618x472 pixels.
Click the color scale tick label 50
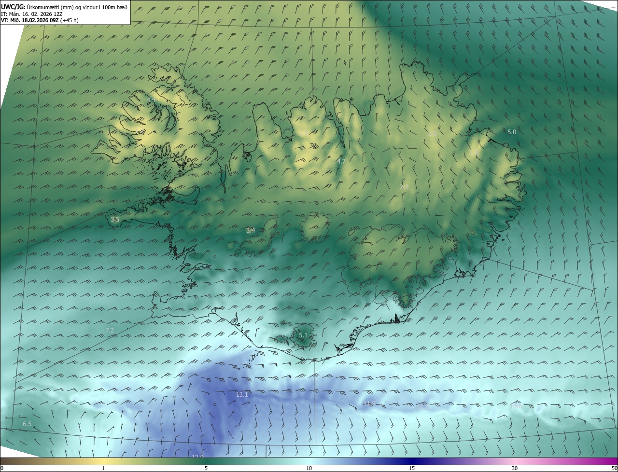point(615,468)
